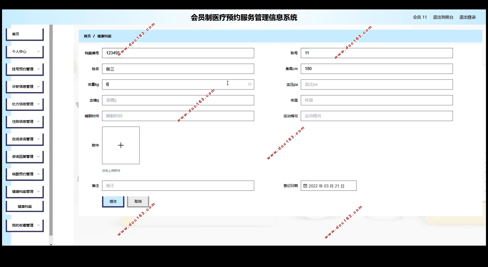This screenshot has width=488, height=267.
Task: Open 诊断信息管理 menu item
Action: click(x=25, y=87)
